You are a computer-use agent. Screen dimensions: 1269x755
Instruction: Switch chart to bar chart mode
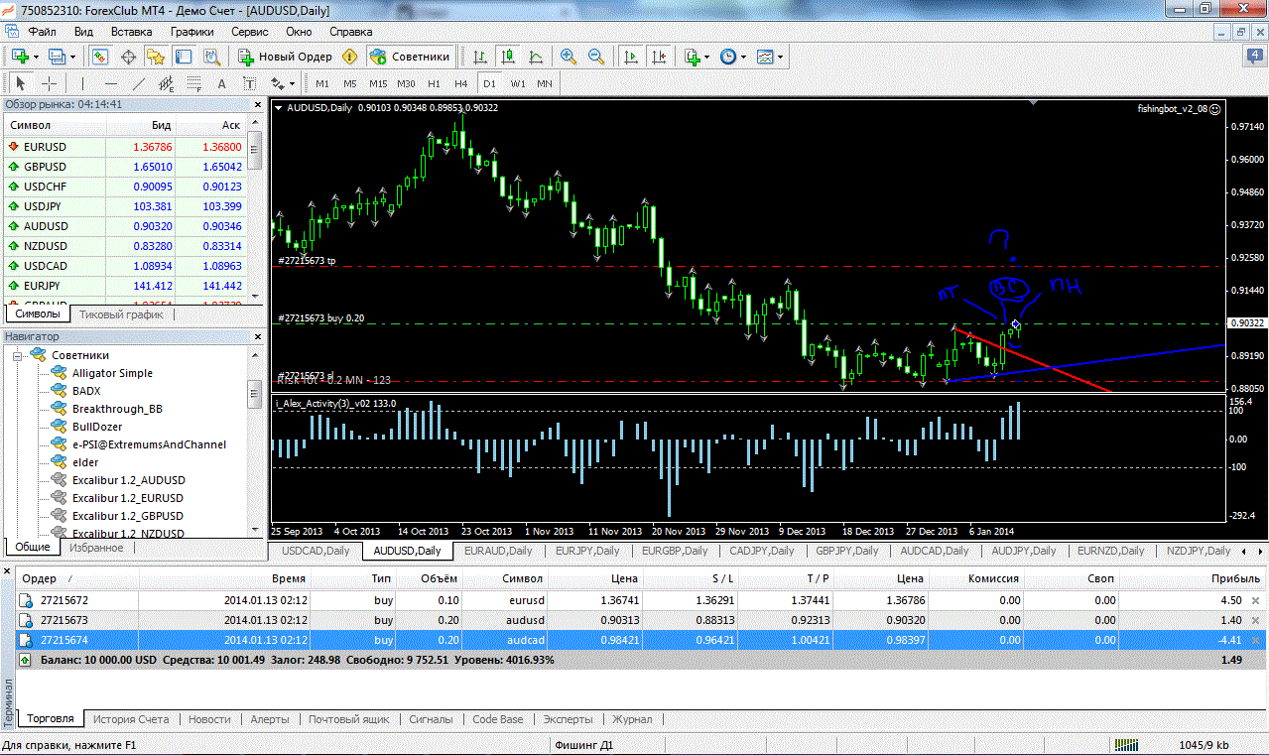tap(479, 57)
